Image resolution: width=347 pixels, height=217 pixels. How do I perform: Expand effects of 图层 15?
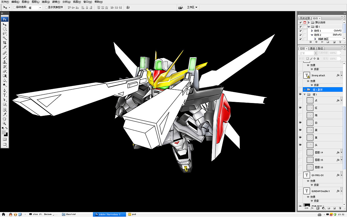(x=342, y=160)
